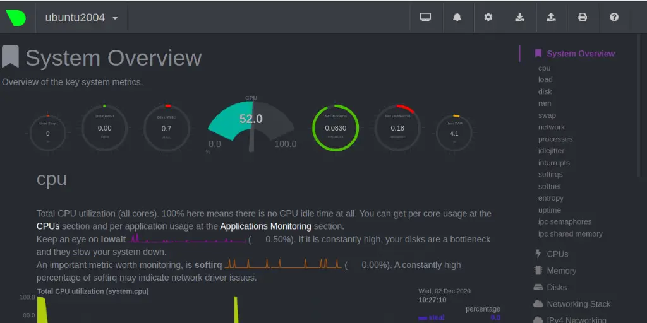Click the Wed, 02 Dec 2020 date

(444, 291)
